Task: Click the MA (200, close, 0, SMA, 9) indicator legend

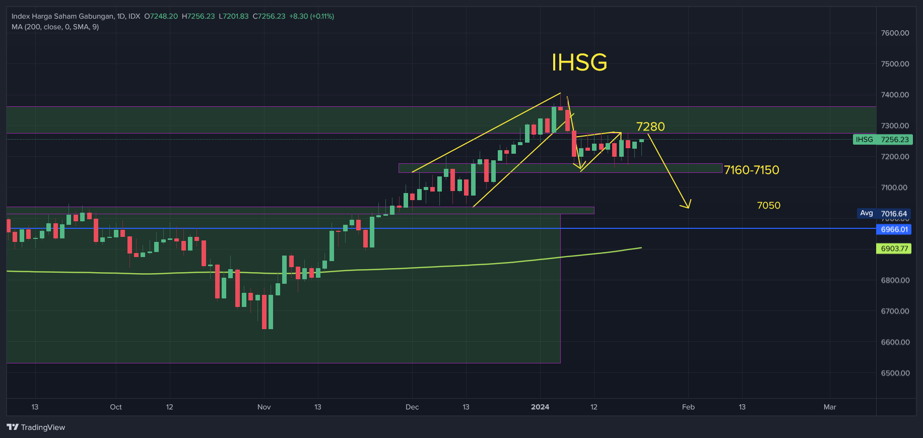Action: point(55,27)
